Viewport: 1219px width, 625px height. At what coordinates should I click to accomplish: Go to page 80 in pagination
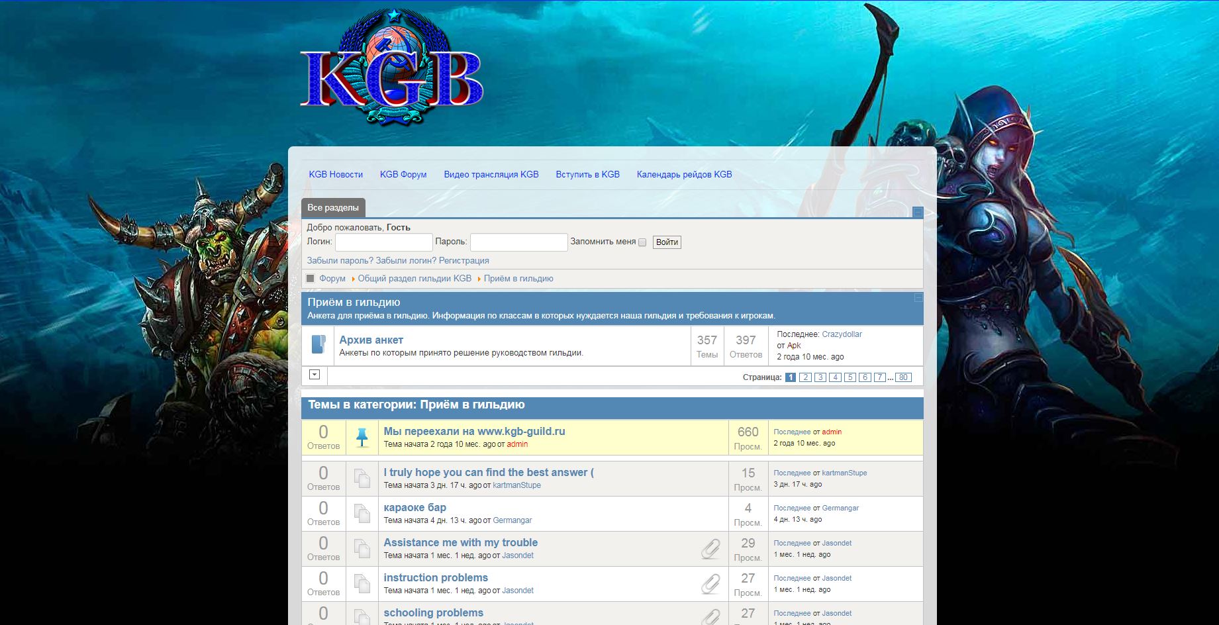tap(903, 377)
